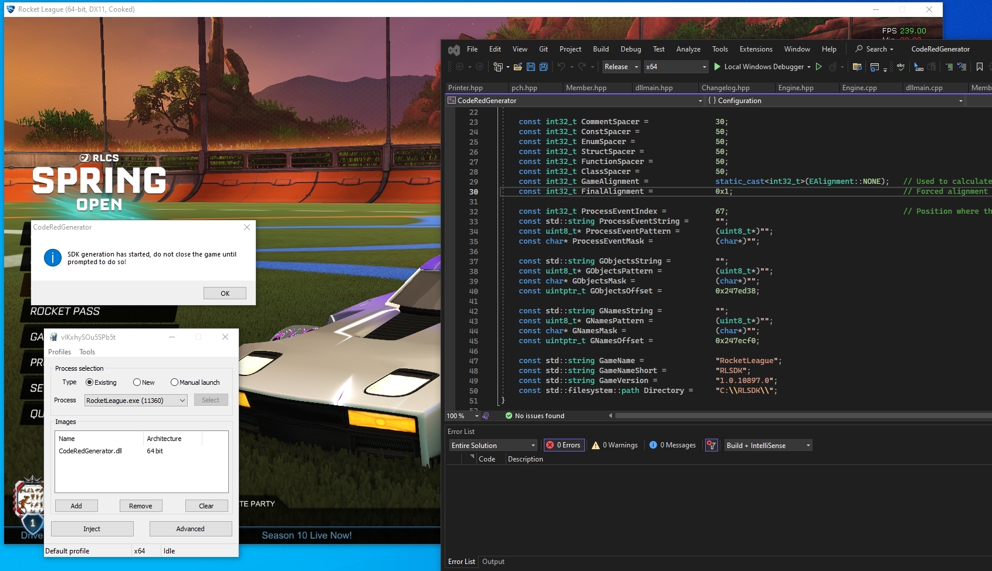Screen dimensions: 992x571
Task: Click the Search magnifier in Visual Studio
Action: [x=859, y=49]
